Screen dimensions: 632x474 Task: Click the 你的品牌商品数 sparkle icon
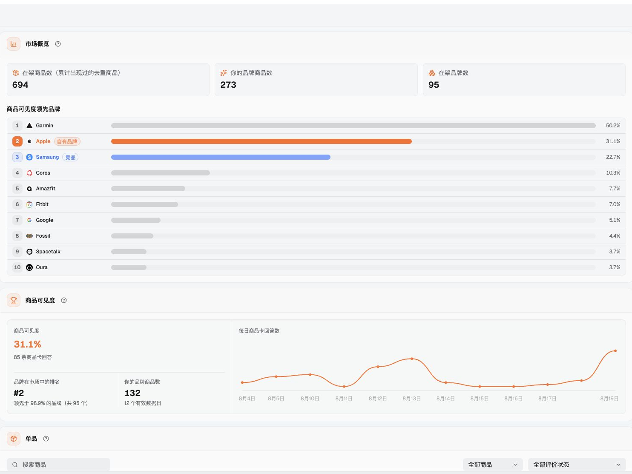pos(224,73)
